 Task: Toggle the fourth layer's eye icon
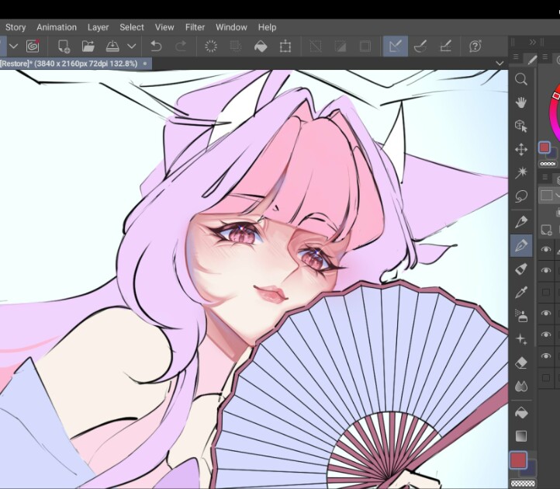546,313
